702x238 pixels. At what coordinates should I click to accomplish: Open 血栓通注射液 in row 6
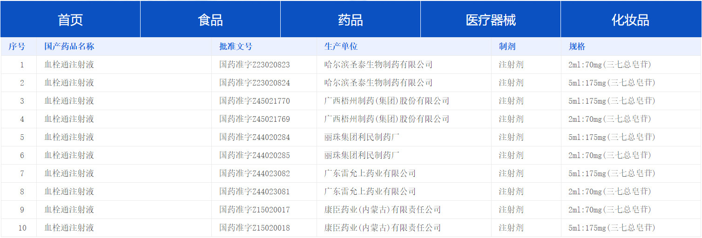[69, 155]
